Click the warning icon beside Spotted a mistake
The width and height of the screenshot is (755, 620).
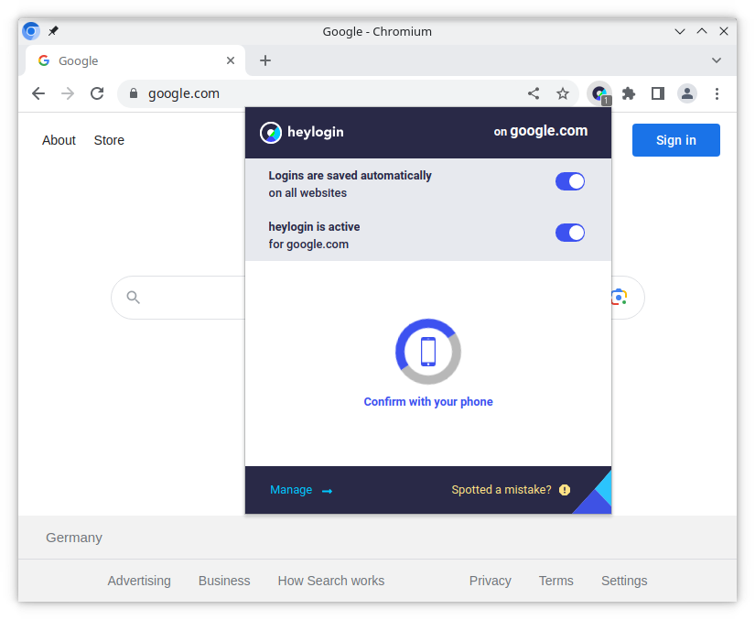(x=565, y=490)
